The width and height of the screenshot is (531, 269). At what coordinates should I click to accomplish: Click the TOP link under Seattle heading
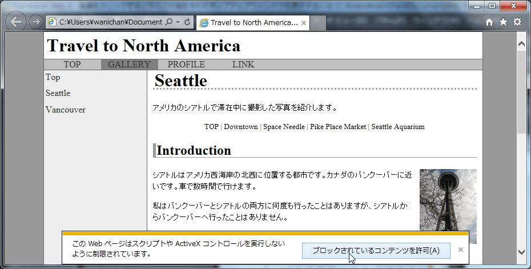pos(211,127)
